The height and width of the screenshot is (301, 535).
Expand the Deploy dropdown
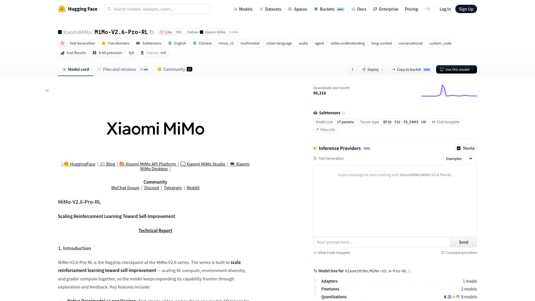tap(372, 69)
